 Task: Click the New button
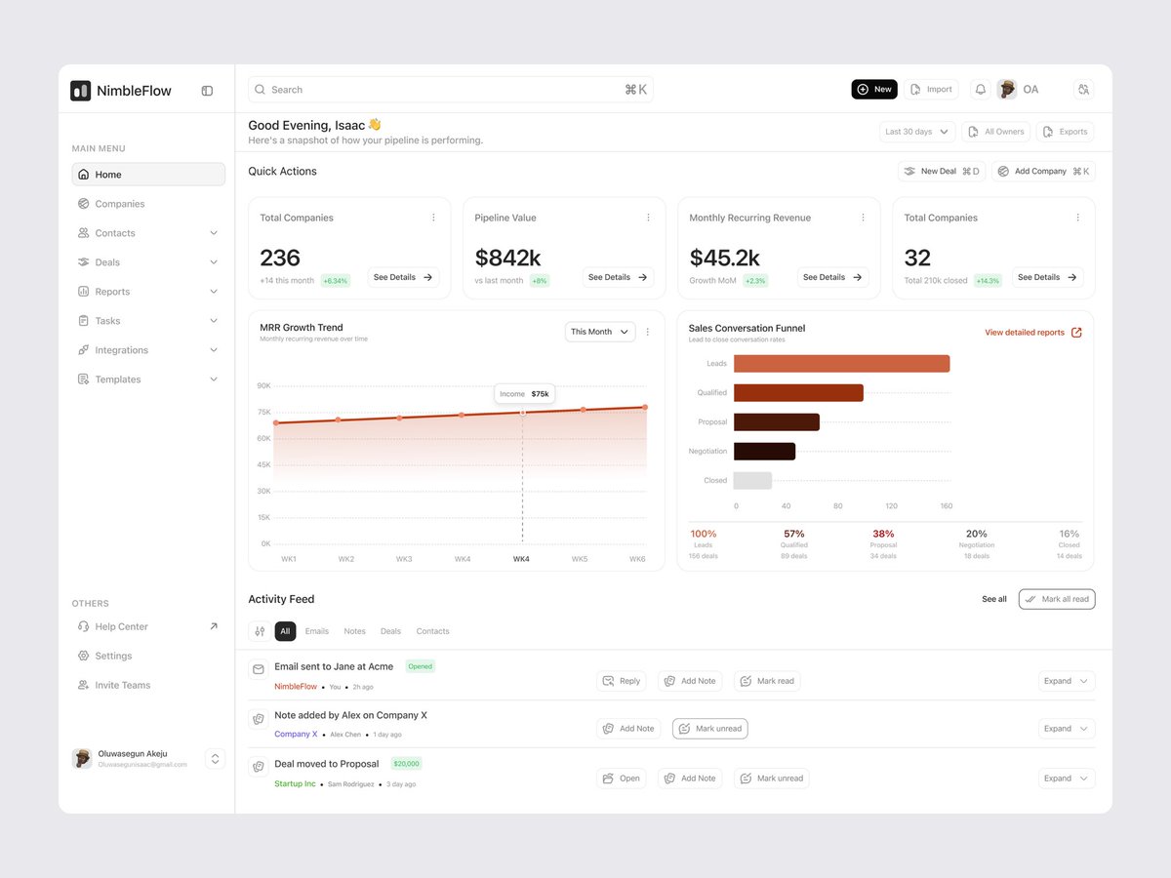tap(874, 90)
